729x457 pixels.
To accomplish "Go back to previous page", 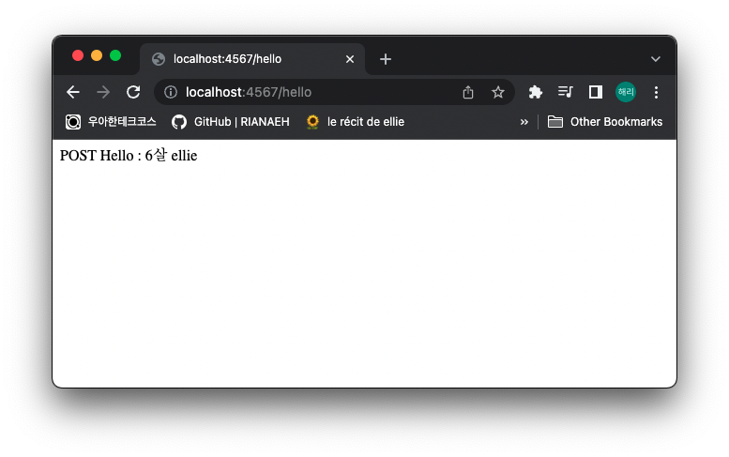I will [x=73, y=92].
